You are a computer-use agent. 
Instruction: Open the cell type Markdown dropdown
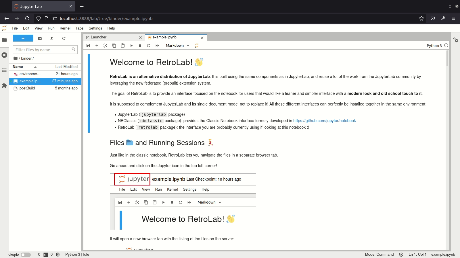pyautogui.click(x=178, y=46)
